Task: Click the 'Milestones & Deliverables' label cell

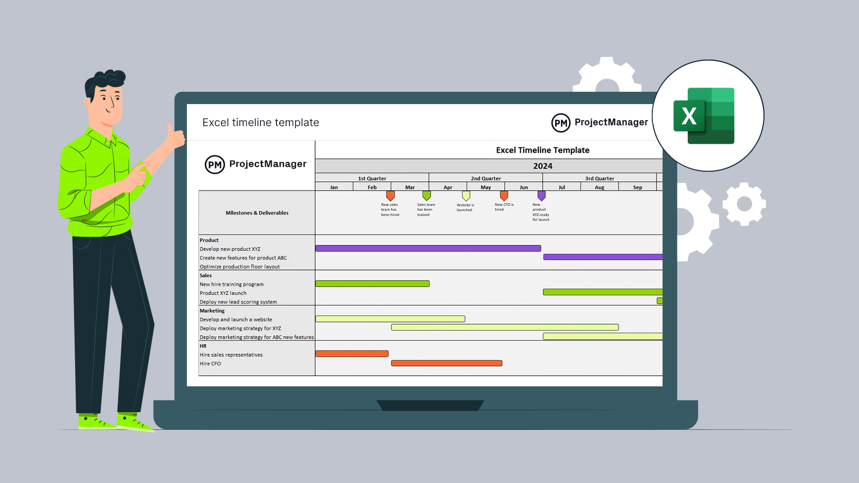Action: point(257,213)
